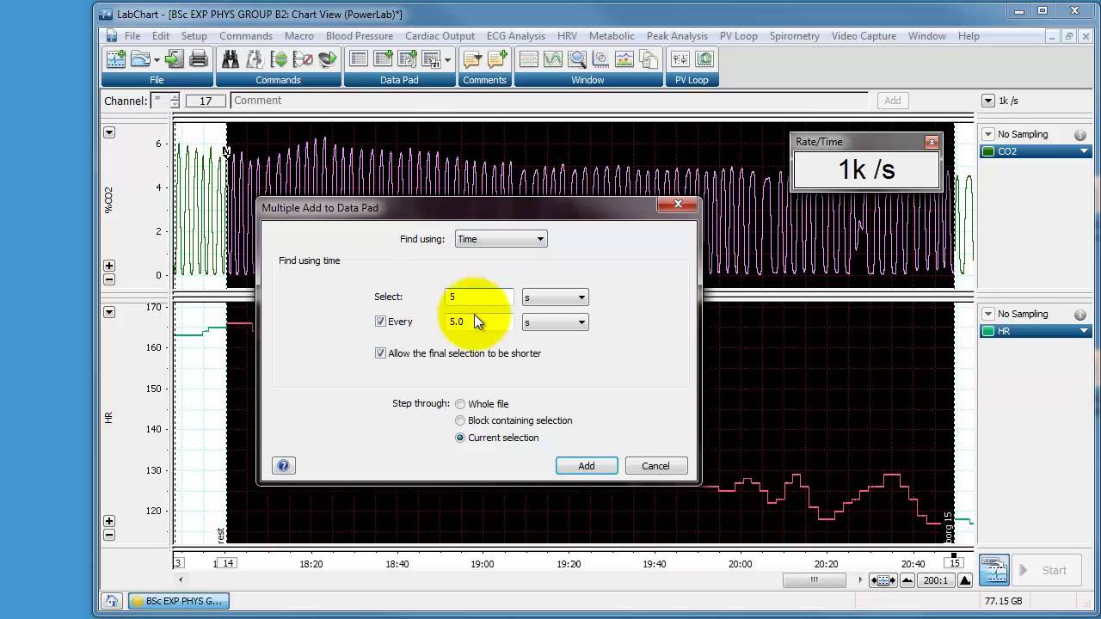The height and width of the screenshot is (619, 1101).
Task: Click the Add Comment icon with plus
Action: [x=497, y=59]
